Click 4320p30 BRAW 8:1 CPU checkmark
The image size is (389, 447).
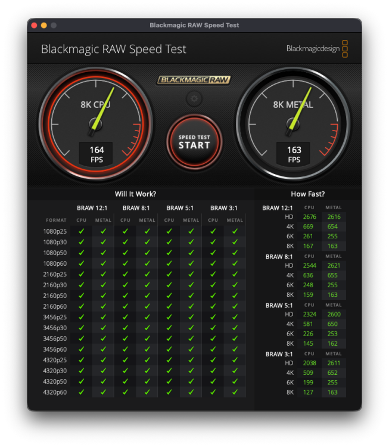125,371
